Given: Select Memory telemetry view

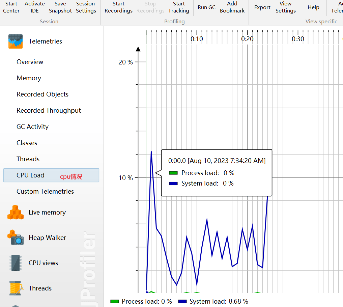Looking at the screenshot, I should click(29, 78).
